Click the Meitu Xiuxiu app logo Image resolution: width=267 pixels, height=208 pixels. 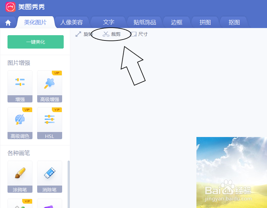pyautogui.click(x=10, y=7)
